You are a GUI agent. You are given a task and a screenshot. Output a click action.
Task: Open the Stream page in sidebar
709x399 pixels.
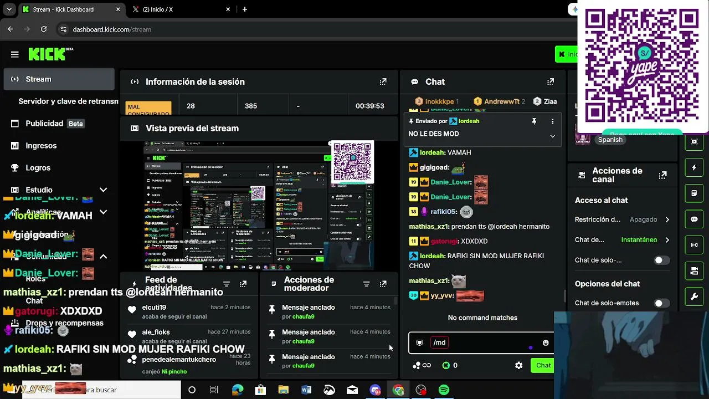tap(59, 79)
